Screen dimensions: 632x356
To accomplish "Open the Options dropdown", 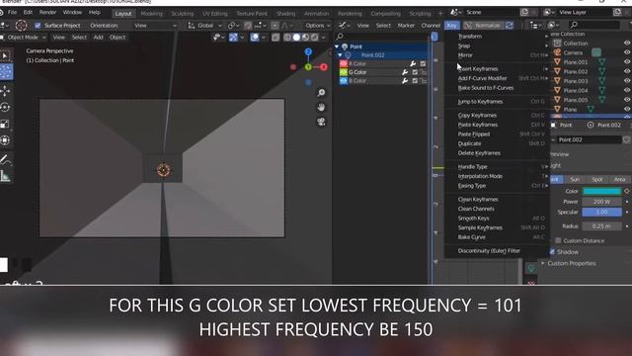I will click(x=318, y=25).
